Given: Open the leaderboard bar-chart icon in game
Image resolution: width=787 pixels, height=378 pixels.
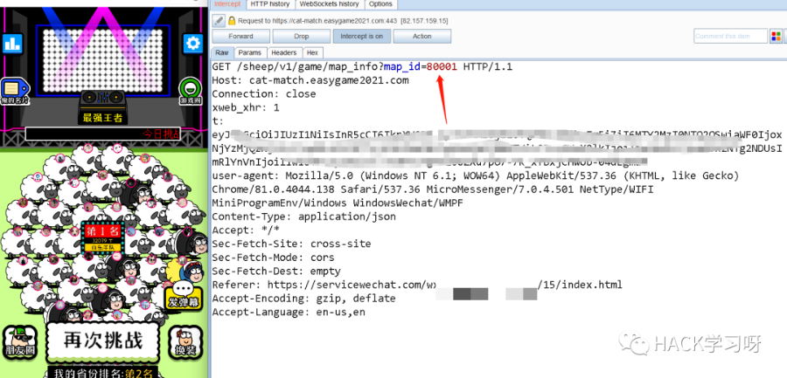Looking at the screenshot, I should [12, 44].
